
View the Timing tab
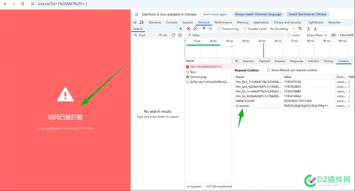click(x=328, y=61)
